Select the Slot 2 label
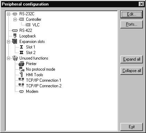This screenshot has width=146, height=133. tap(31, 53)
